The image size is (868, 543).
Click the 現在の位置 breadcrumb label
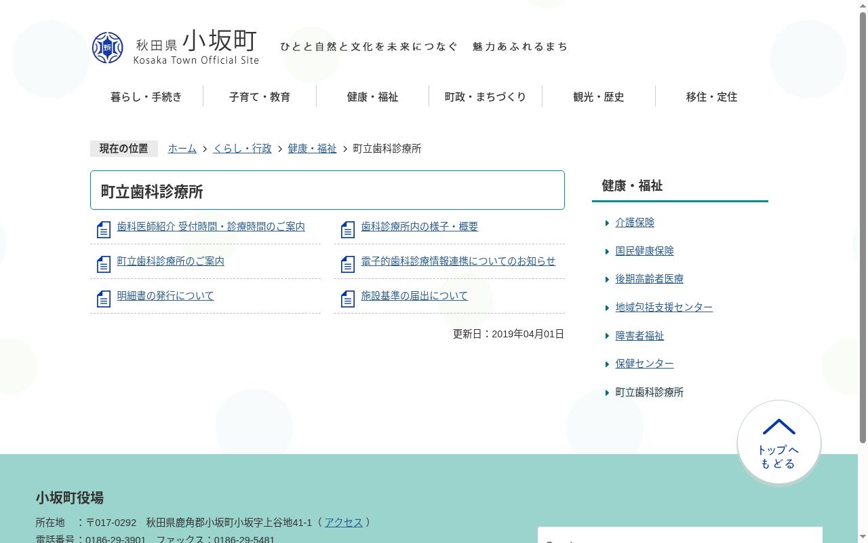[124, 149]
